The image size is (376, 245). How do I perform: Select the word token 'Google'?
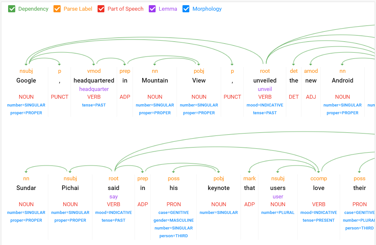26,80
